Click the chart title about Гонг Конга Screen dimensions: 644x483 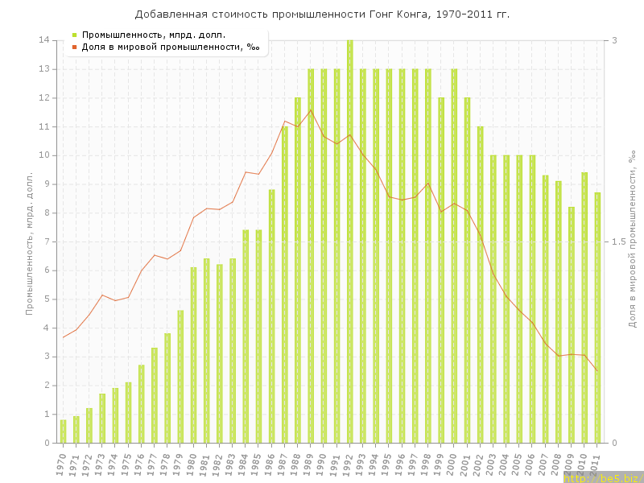(322, 14)
